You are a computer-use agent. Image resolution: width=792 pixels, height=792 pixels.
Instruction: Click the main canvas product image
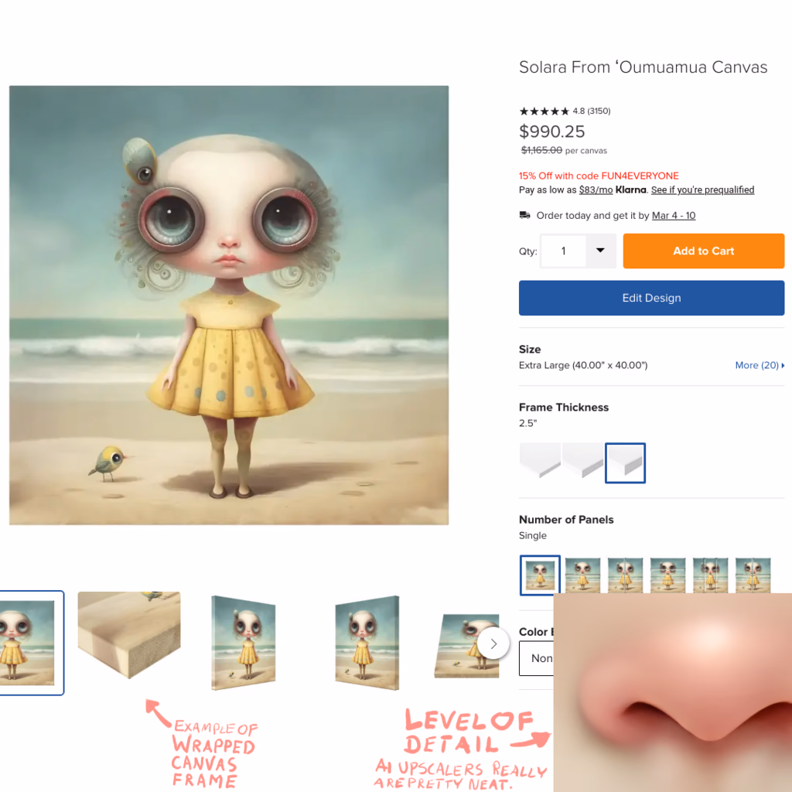[229, 305]
